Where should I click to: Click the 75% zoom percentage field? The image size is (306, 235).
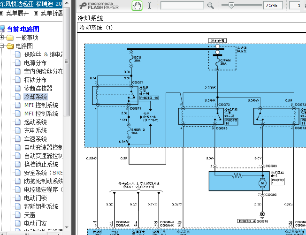(273, 5)
